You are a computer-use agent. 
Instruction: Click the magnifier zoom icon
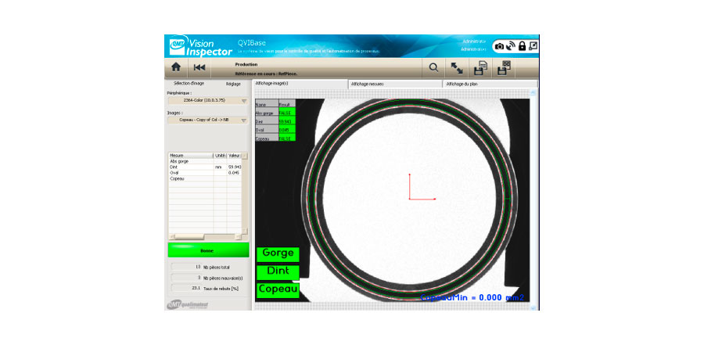pyautogui.click(x=434, y=68)
